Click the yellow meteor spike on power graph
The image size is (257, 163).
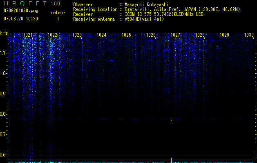pyautogui.click(x=171, y=161)
